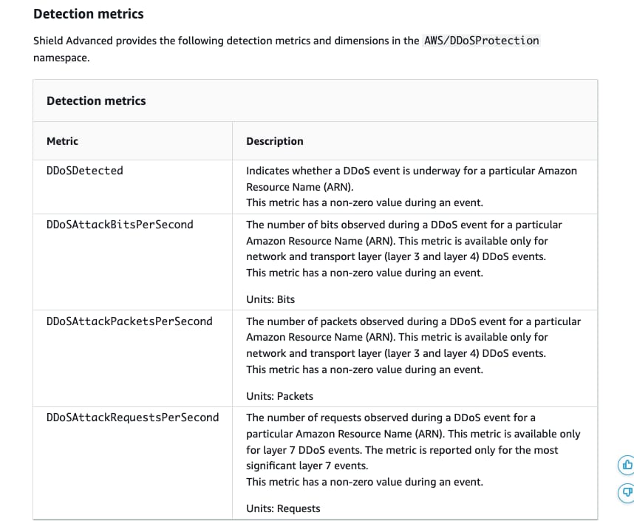This screenshot has width=634, height=521.
Task: Click the thumbs down feedback icon
Action: (x=626, y=491)
